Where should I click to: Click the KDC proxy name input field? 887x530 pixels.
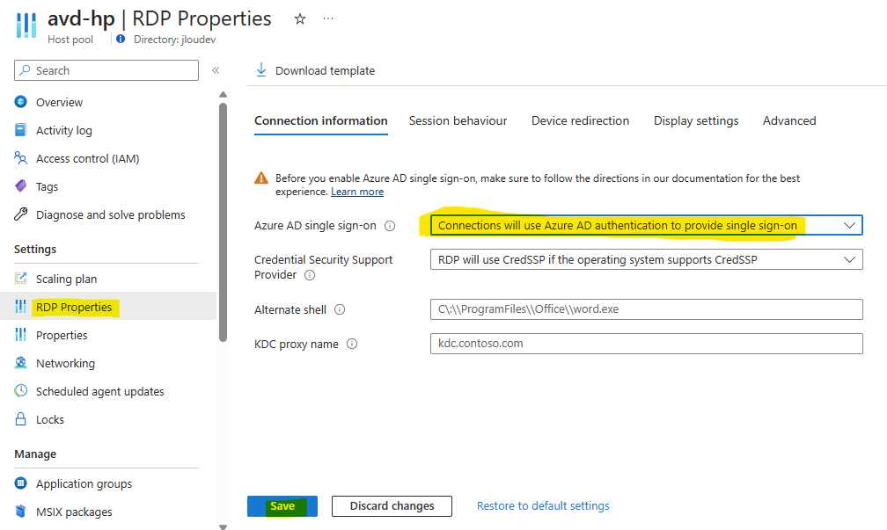pos(647,345)
